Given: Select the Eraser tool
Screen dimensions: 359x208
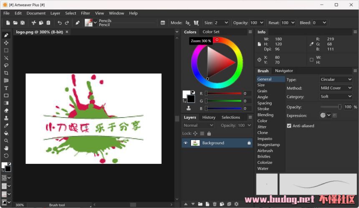Looking at the screenshot, I should (x=6, y=110).
